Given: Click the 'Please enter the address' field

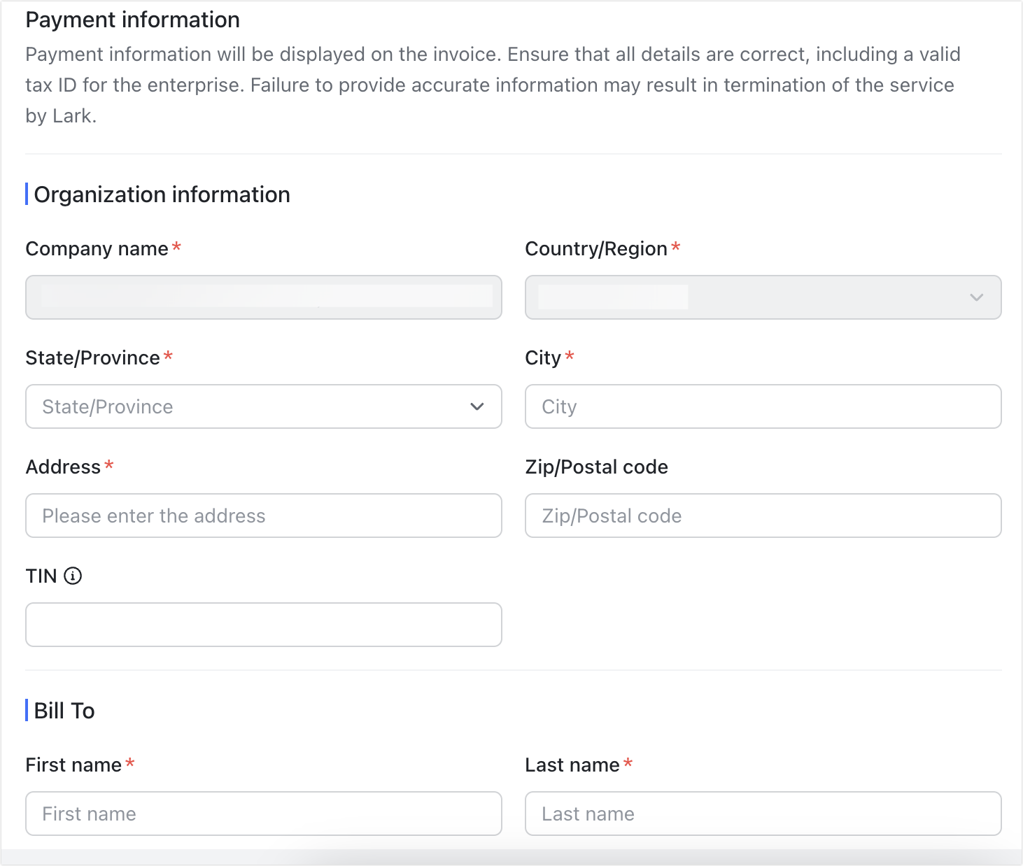Looking at the screenshot, I should 263,516.
